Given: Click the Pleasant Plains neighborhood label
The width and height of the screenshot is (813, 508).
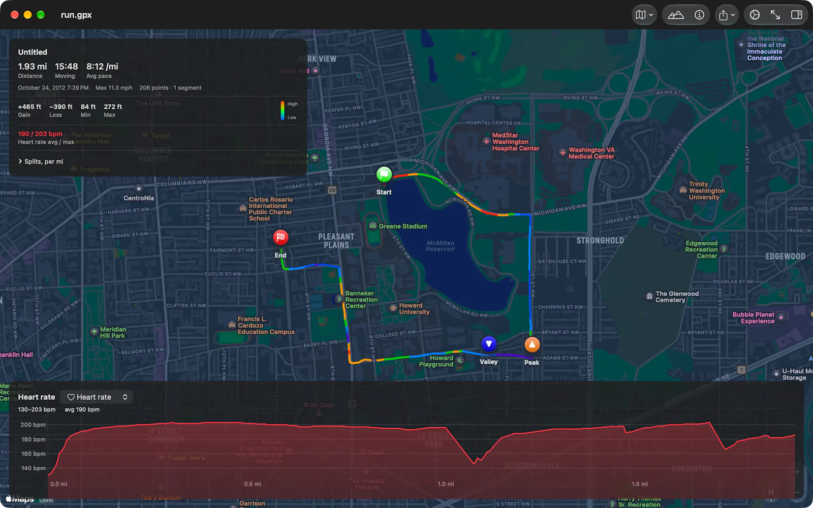Looking at the screenshot, I should tap(336, 241).
